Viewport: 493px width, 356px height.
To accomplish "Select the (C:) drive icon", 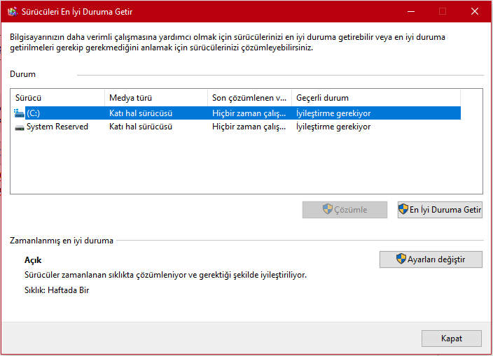I will coord(19,113).
